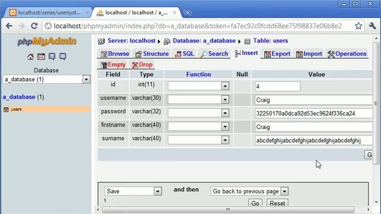Screen dimensions: 381x214
Task: Select the Insert tab
Action: [246, 53]
